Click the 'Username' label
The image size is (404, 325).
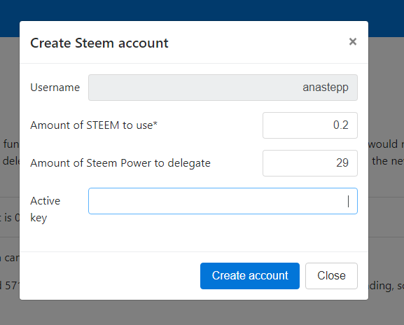55,88
